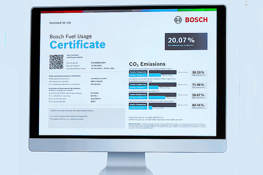Click the Total driven distance value
Image resolution: width=263 pixels, height=175 pixels.
coord(97,99)
